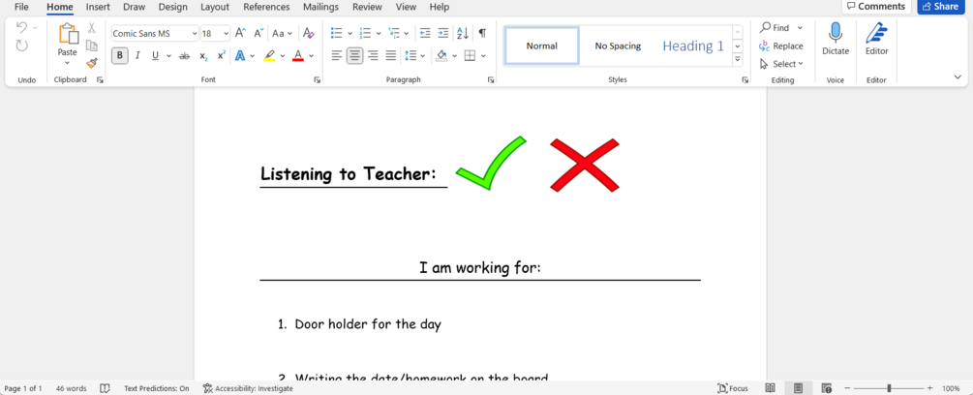Apply subscript formatting

click(203, 56)
